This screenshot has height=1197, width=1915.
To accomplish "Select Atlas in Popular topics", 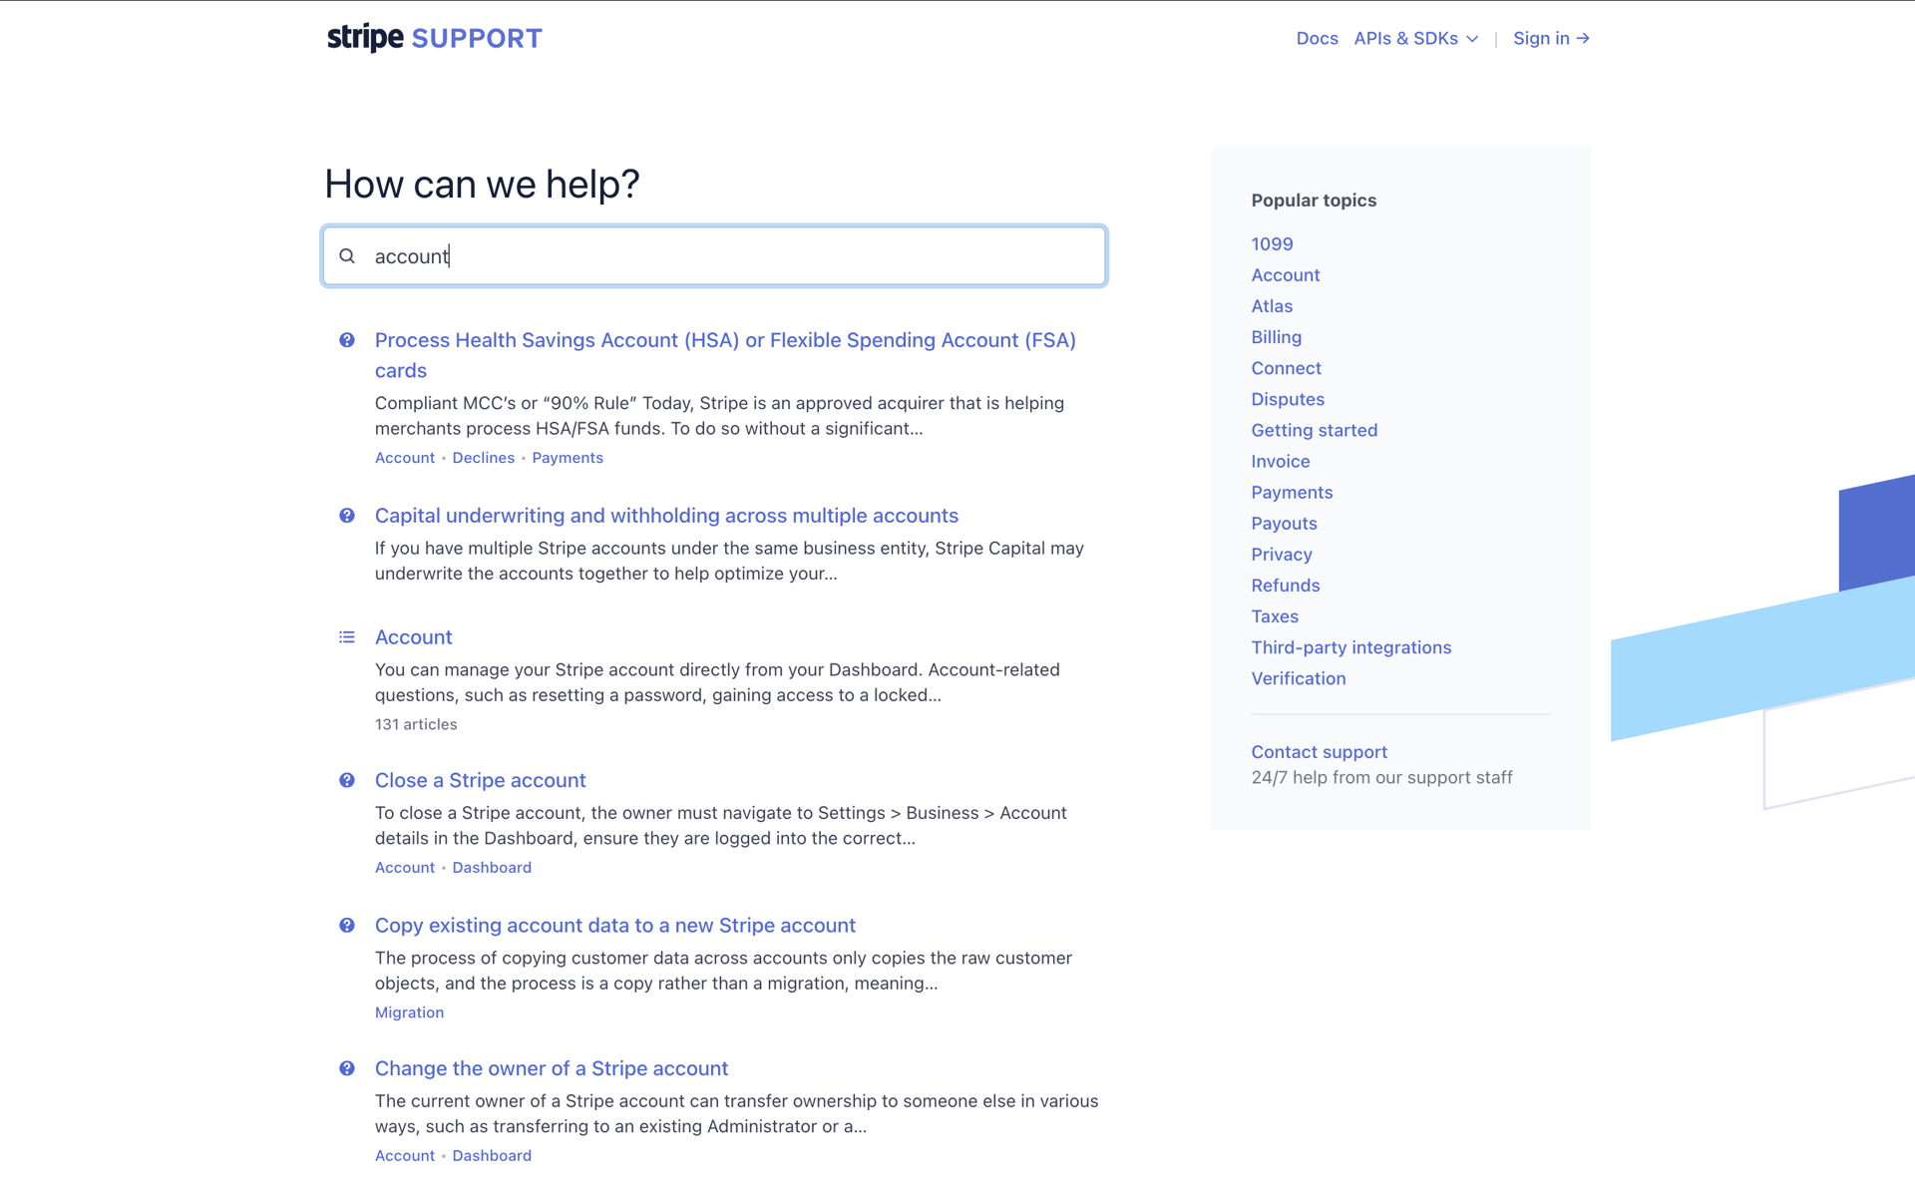I will pyautogui.click(x=1272, y=306).
